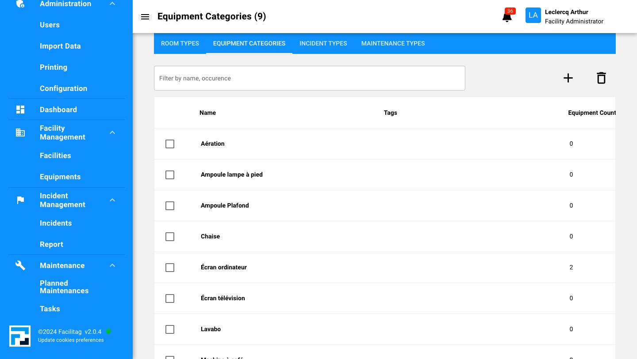The height and width of the screenshot is (359, 637).
Task: Click the LA user avatar
Action: pyautogui.click(x=533, y=15)
